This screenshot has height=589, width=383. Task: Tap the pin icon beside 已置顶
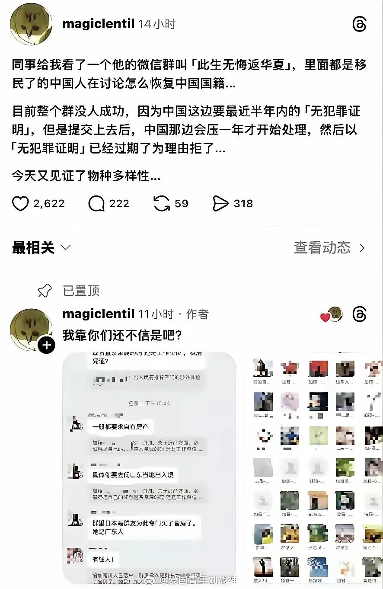coord(45,291)
